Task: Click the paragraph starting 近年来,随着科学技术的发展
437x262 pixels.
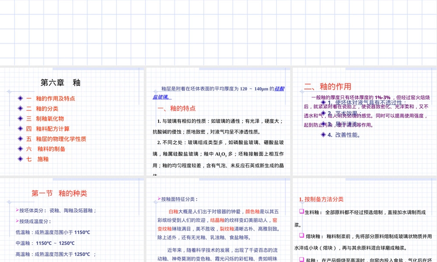Action: tap(217, 255)
